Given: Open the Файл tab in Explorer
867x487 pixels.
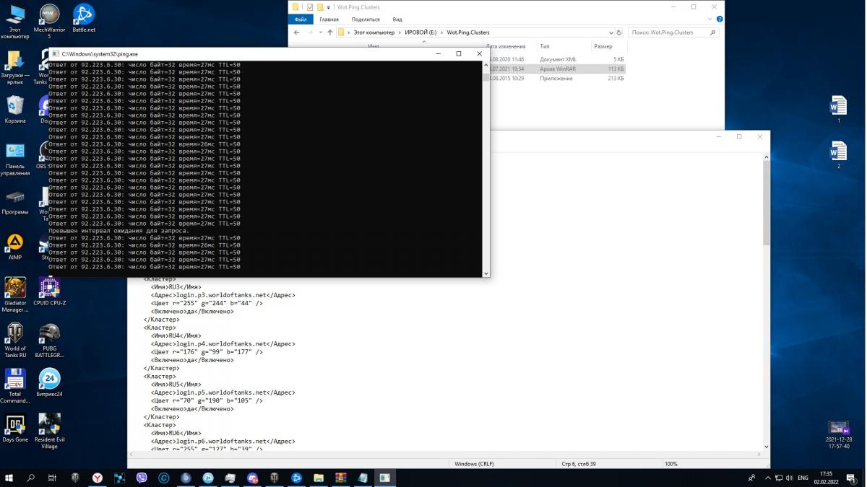Looking at the screenshot, I should [x=301, y=19].
